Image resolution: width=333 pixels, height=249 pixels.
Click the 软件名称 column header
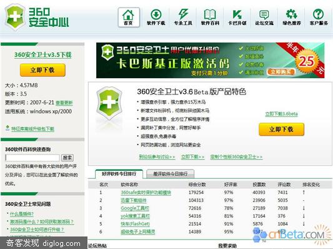click(129, 185)
